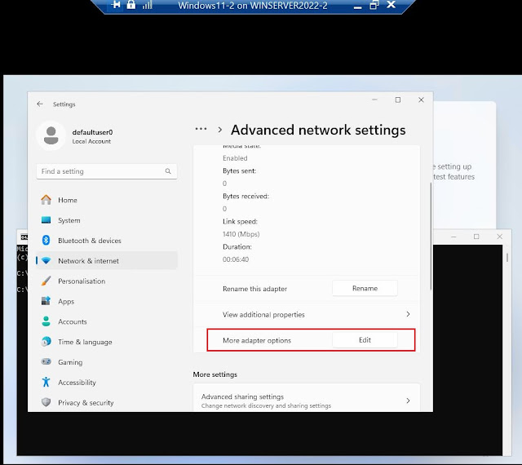Click the Accessibility figure icon
The image size is (522, 465).
click(x=46, y=382)
